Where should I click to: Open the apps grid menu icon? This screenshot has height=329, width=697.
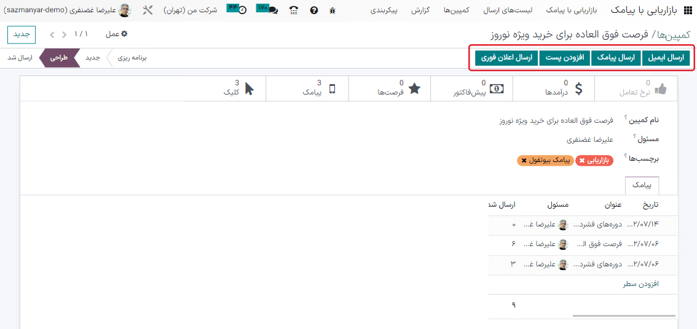click(686, 10)
